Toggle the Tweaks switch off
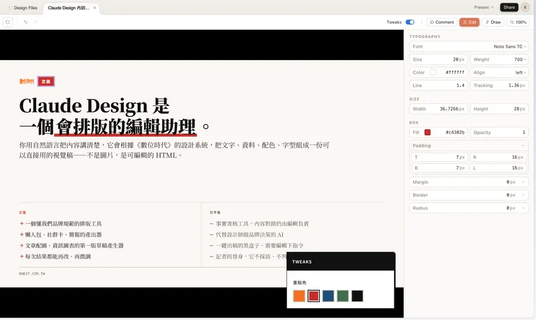This screenshot has height=320, width=536. [x=410, y=22]
